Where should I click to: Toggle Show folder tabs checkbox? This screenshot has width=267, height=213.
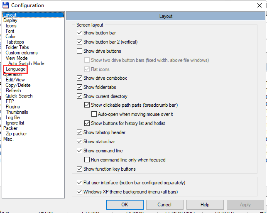[x=80, y=87]
